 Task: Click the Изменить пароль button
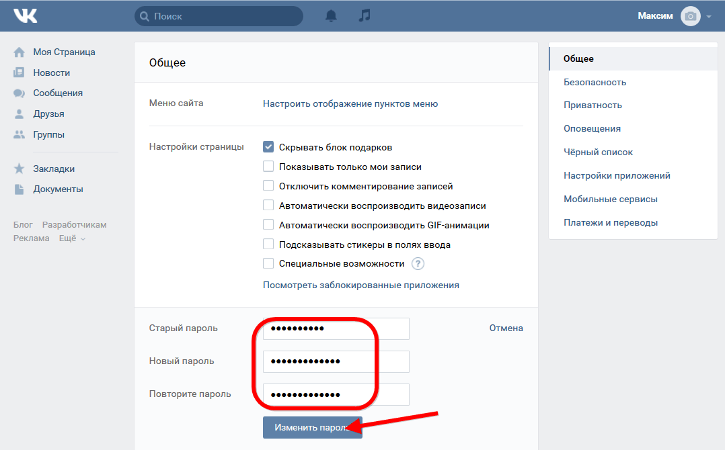[x=313, y=427]
